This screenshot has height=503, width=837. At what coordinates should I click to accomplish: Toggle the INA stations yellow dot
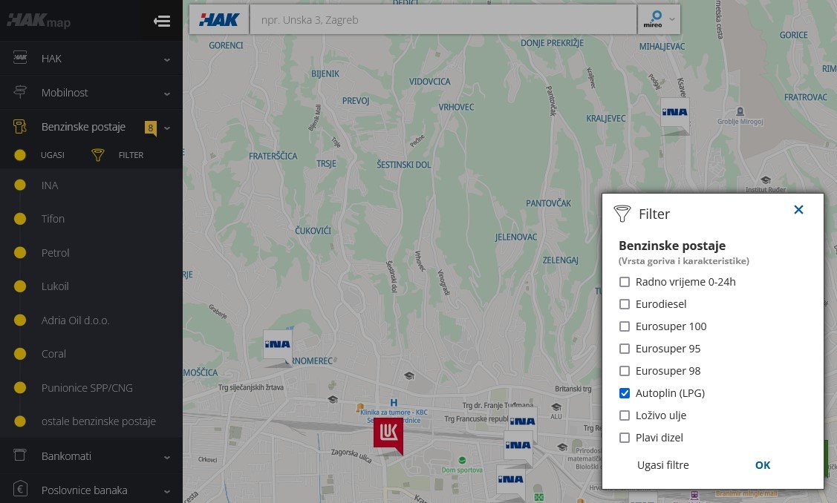[x=20, y=185]
